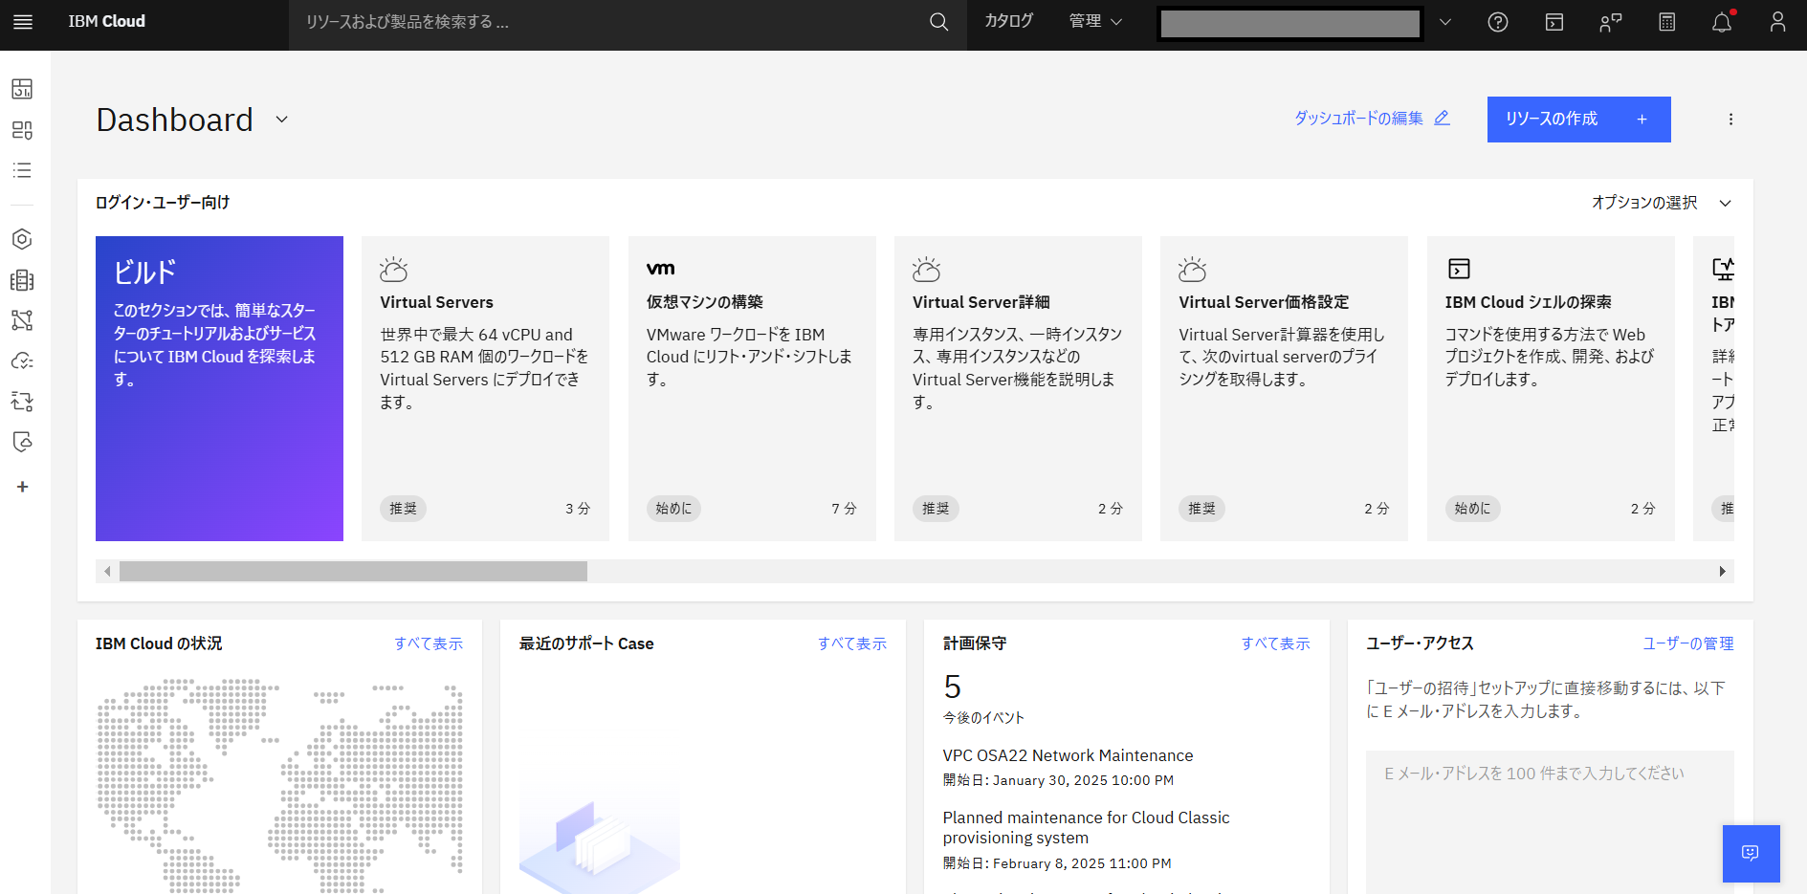Open the feedback chat button
The width and height of the screenshot is (1807, 894).
pos(1751,853)
